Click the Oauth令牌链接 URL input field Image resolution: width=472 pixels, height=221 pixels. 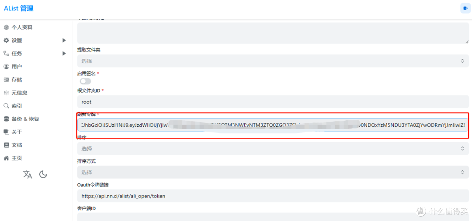273,196
